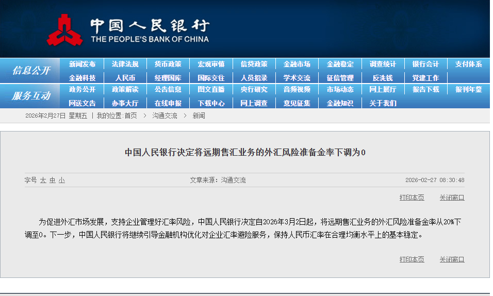Open the 关于我们 page

[x=383, y=103]
